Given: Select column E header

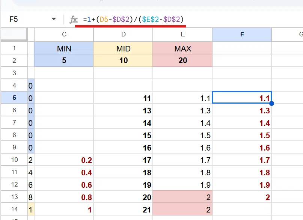Looking at the screenshot, I should click(182, 35).
